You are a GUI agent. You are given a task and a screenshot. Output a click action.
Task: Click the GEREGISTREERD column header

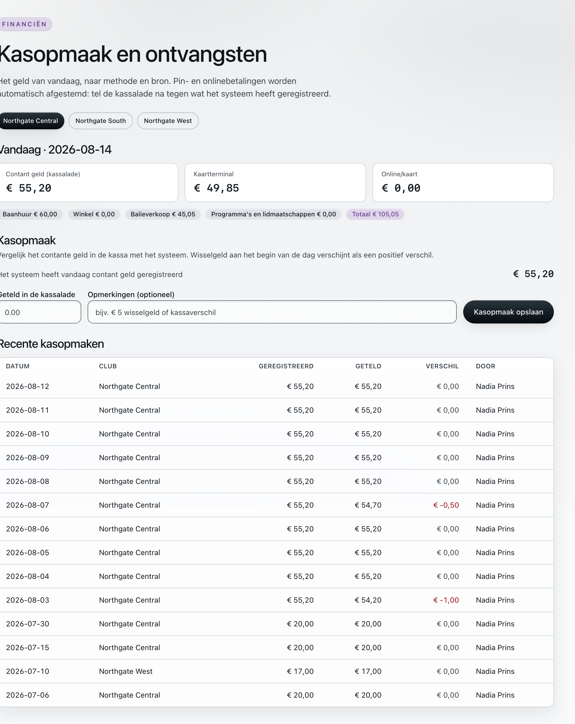tap(286, 366)
